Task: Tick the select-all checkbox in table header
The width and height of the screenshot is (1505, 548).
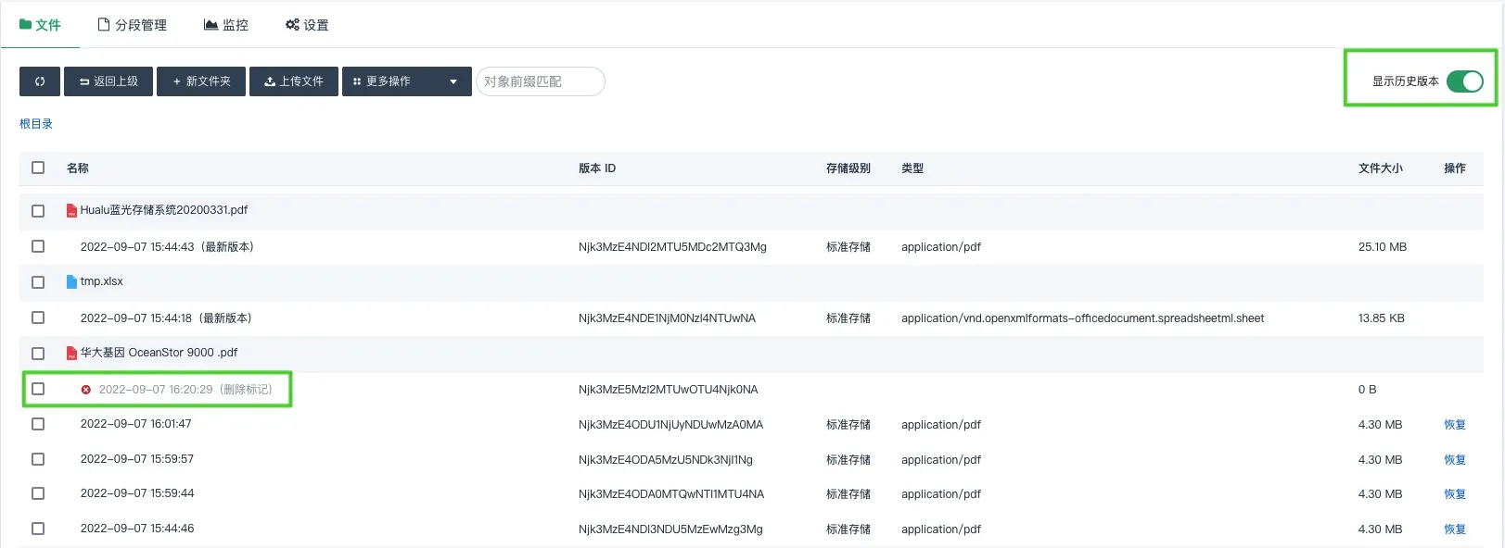Action: [38, 168]
